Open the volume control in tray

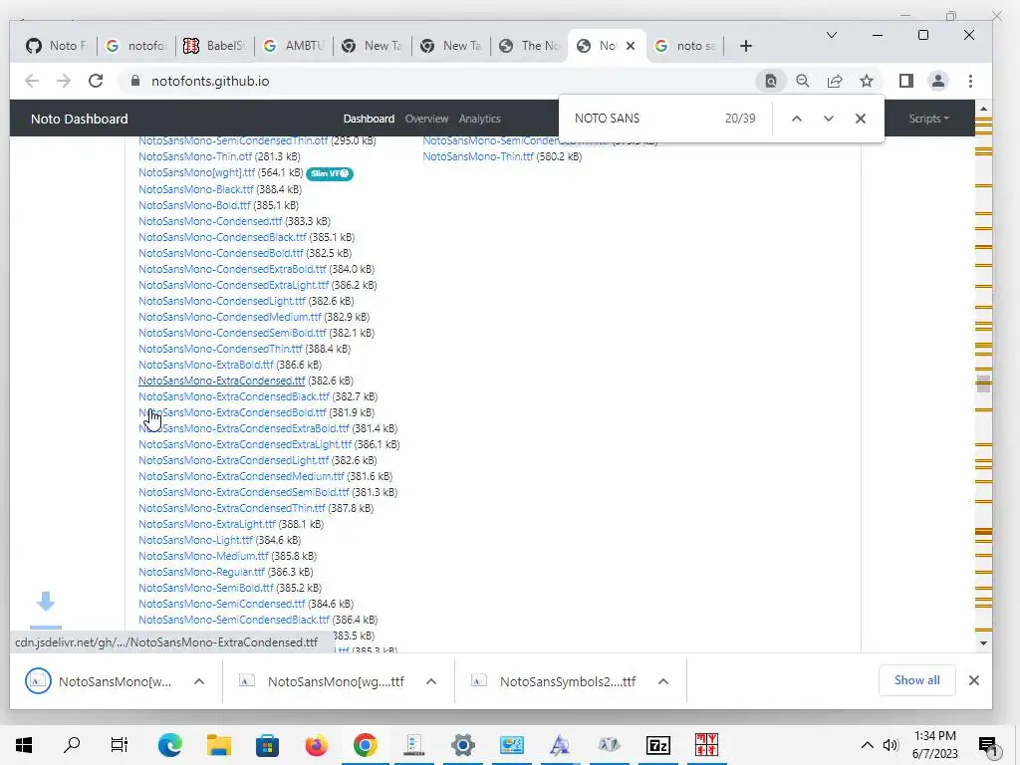click(891, 745)
